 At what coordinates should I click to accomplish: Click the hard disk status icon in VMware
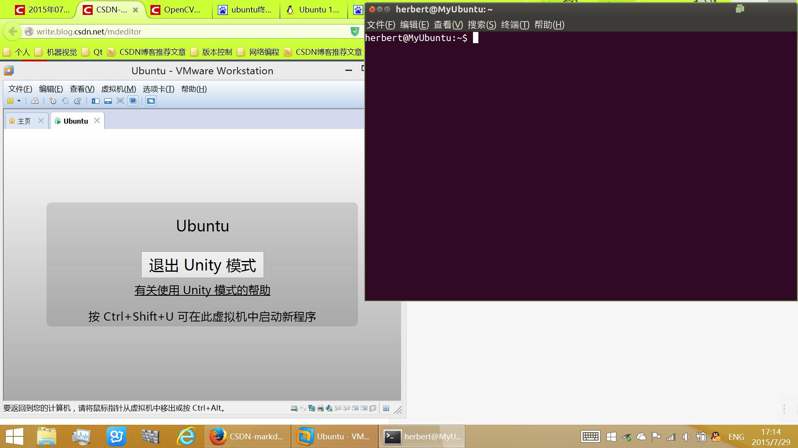pyautogui.click(x=294, y=408)
